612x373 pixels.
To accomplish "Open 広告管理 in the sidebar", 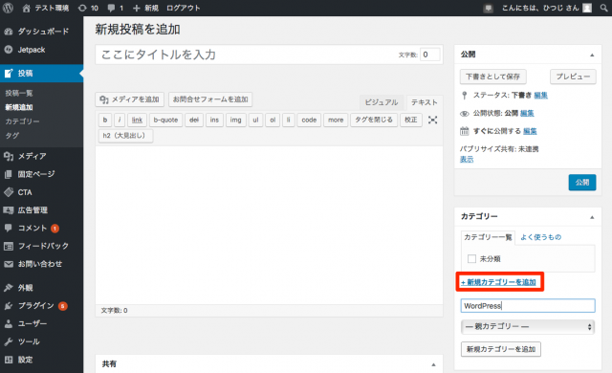I will coord(41,209).
